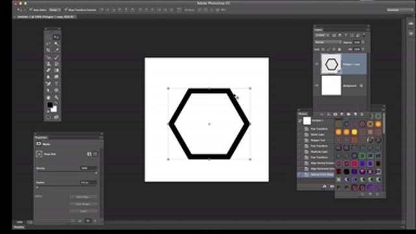This screenshot has height=234, width=416.
Task: Select the History Brush tool
Action: point(57,64)
